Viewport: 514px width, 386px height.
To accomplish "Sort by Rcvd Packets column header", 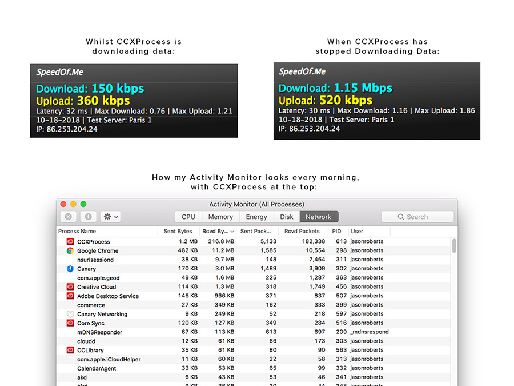I will click(302, 231).
